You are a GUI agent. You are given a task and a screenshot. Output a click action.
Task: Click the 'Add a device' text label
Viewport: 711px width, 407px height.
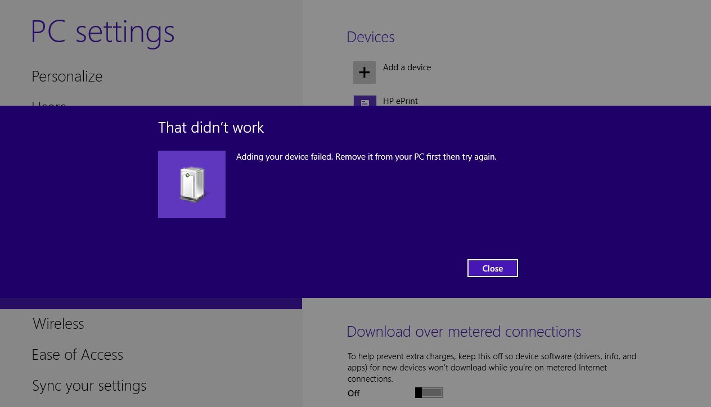[407, 67]
